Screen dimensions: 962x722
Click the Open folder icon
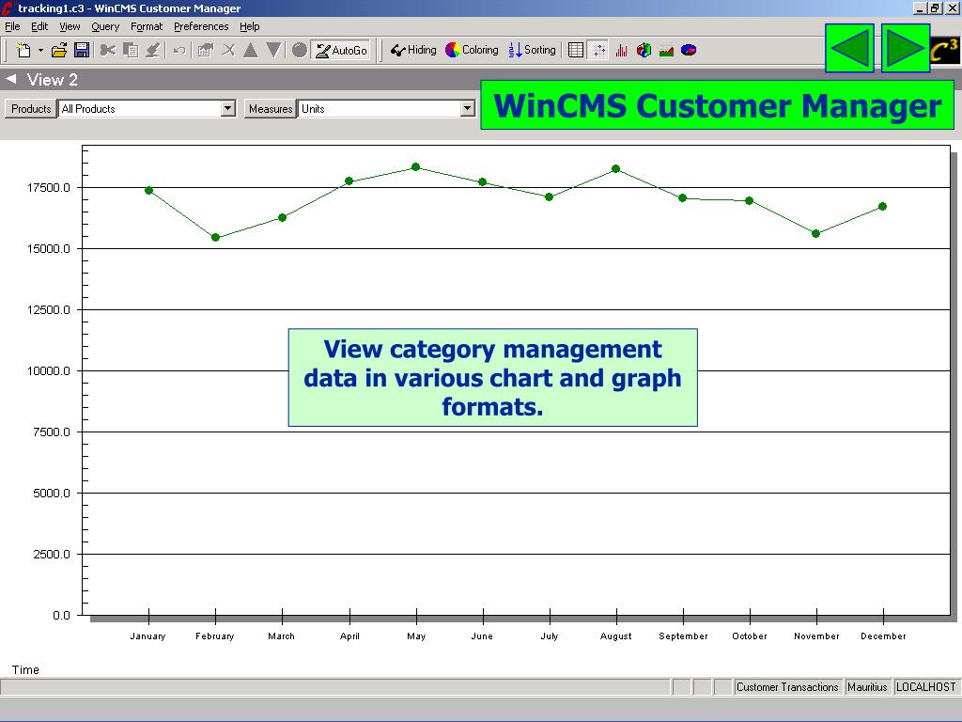point(59,51)
